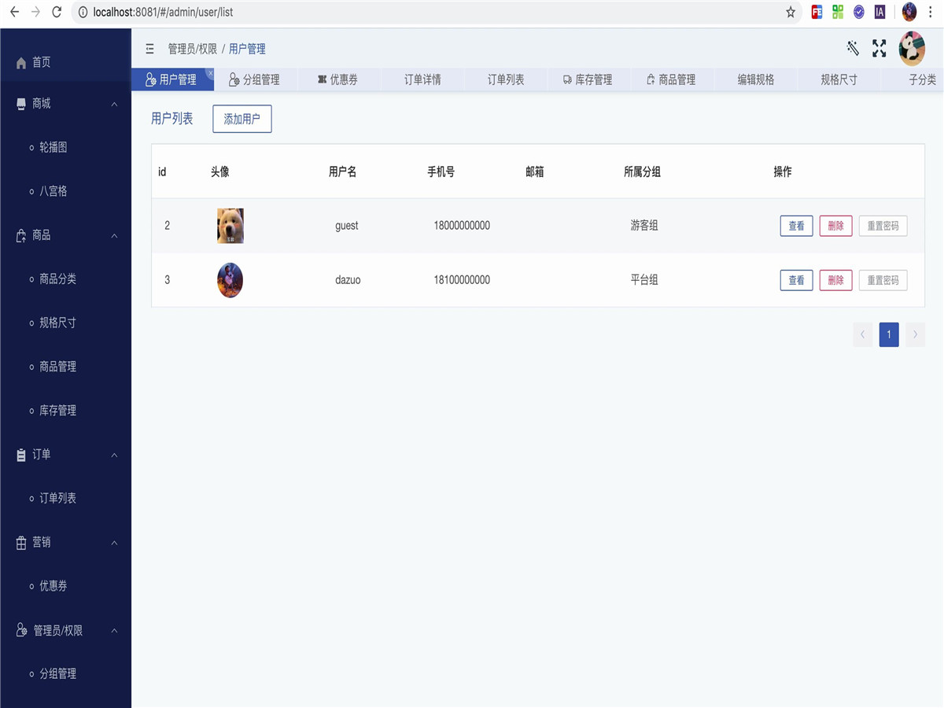The height and width of the screenshot is (708, 944).
Task: Click the 订单 clipboard icon in sidebar
Action: coord(21,455)
